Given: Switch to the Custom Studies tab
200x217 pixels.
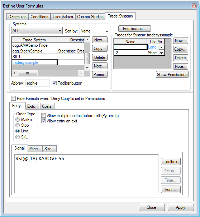Looking at the screenshot, I should pyautogui.click(x=90, y=17).
